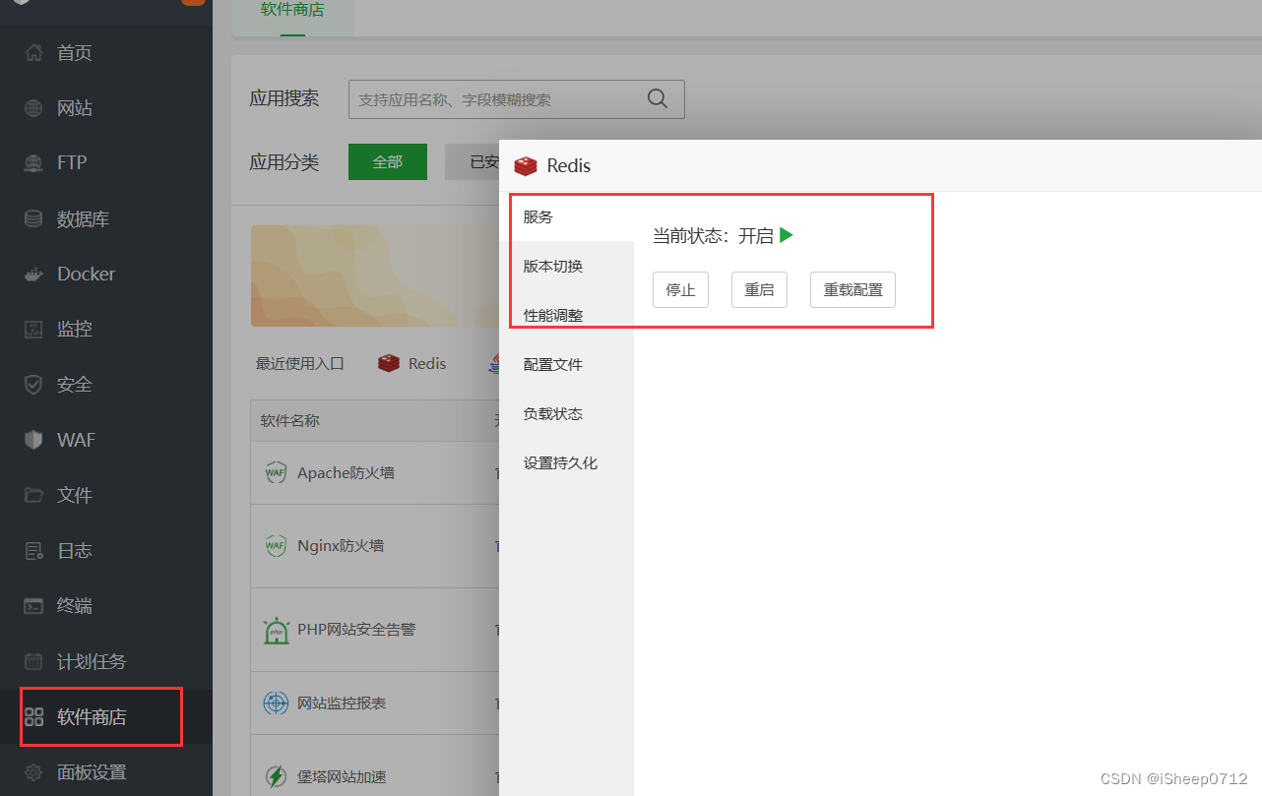
Task: Click the PHP网站安全告警 software name
Action: coord(356,630)
